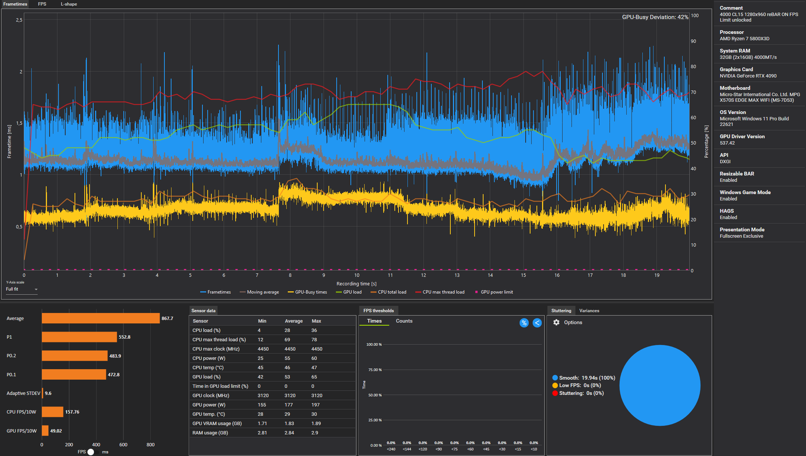Viewport: 806px width, 456px height.
Task: Click the sensor table Average column header
Action: 294,321
